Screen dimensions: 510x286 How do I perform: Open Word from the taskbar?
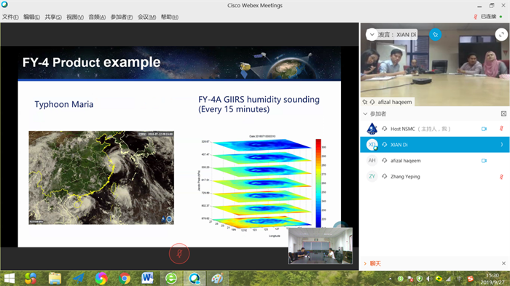pos(147,278)
